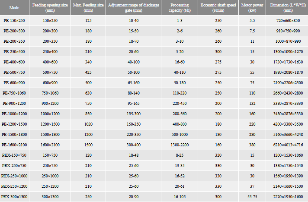Select the PE-150×250 model cell
The image size is (308, 202).
pyautogui.click(x=13, y=20)
